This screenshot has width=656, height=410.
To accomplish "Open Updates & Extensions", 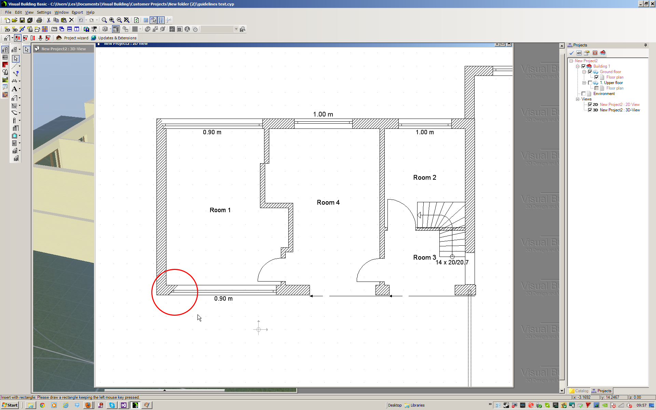I will coord(118,38).
